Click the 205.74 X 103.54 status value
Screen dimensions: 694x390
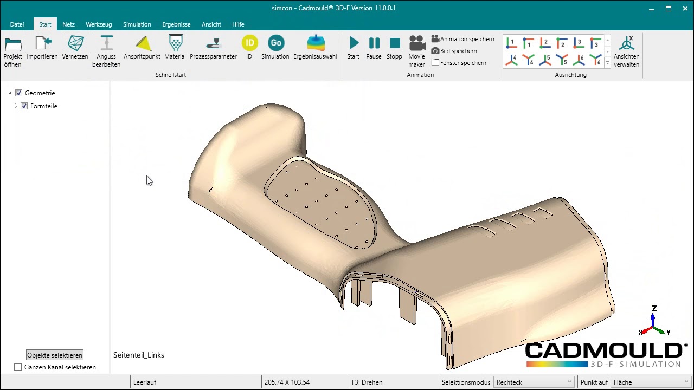click(287, 382)
